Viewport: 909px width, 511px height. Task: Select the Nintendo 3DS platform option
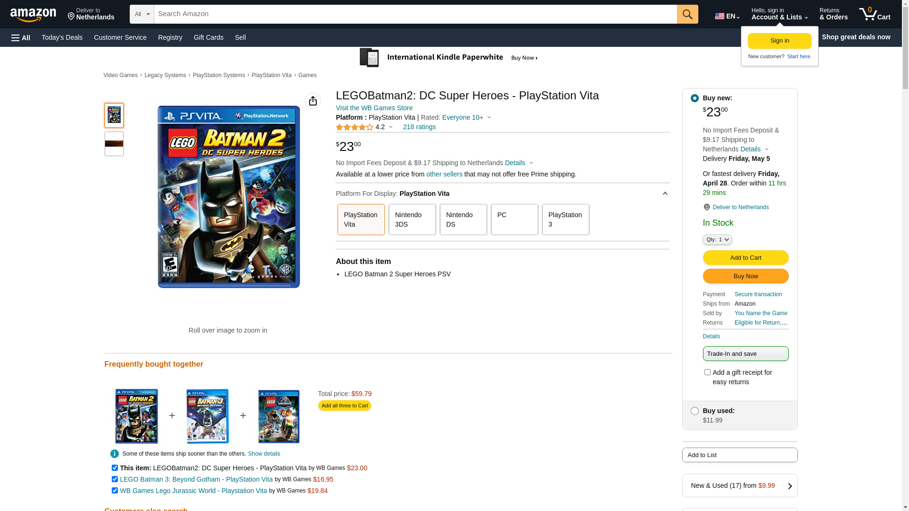[412, 220]
